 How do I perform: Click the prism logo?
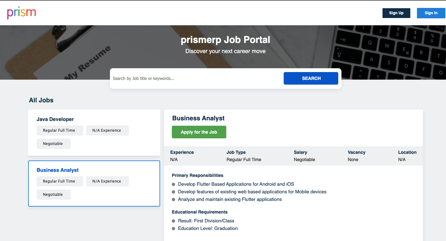pyautogui.click(x=21, y=13)
